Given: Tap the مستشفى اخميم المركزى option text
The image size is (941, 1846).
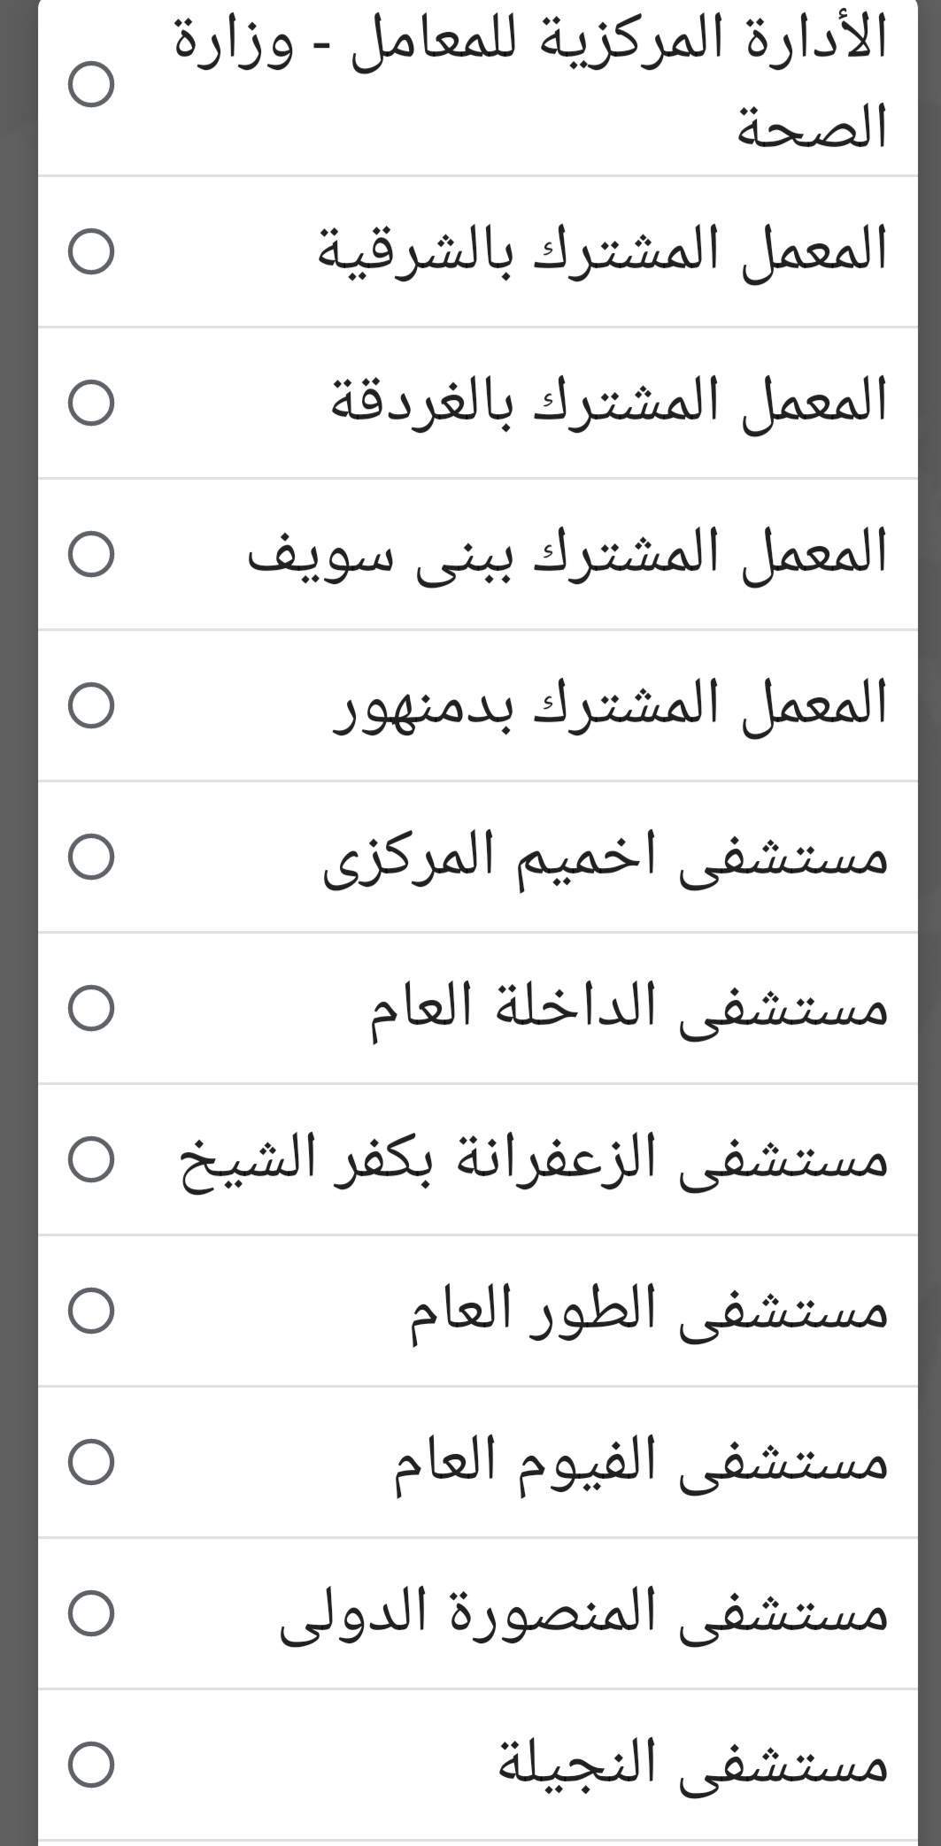Looking at the screenshot, I should point(605,857).
